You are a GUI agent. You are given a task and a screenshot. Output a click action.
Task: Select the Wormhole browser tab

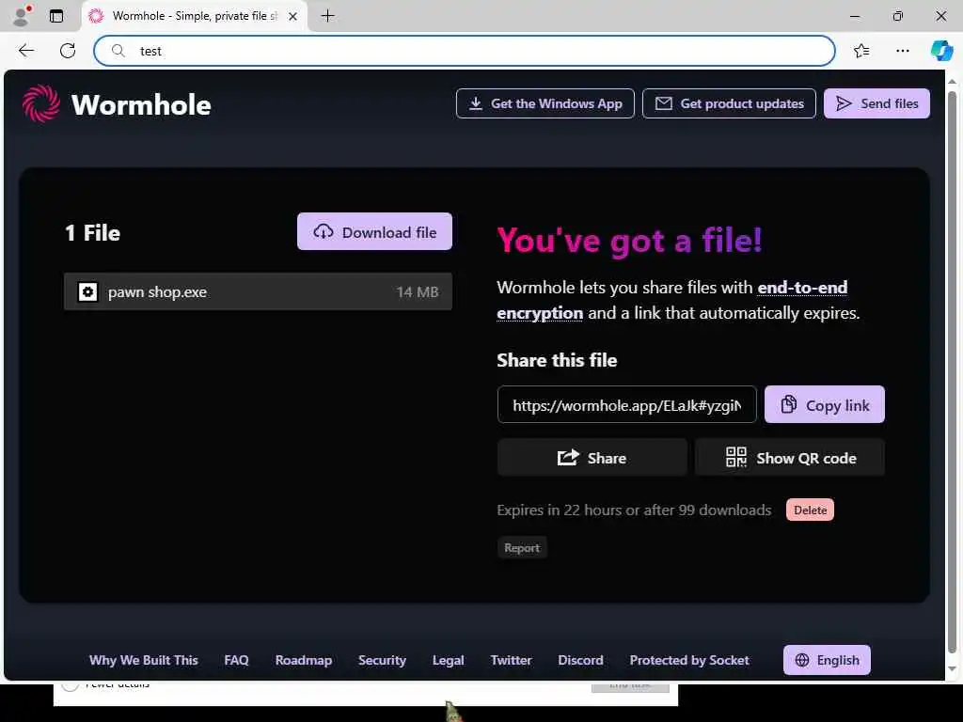coord(196,16)
